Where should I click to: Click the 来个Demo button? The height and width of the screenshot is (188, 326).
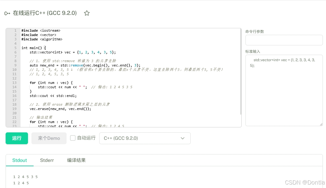click(x=49, y=138)
